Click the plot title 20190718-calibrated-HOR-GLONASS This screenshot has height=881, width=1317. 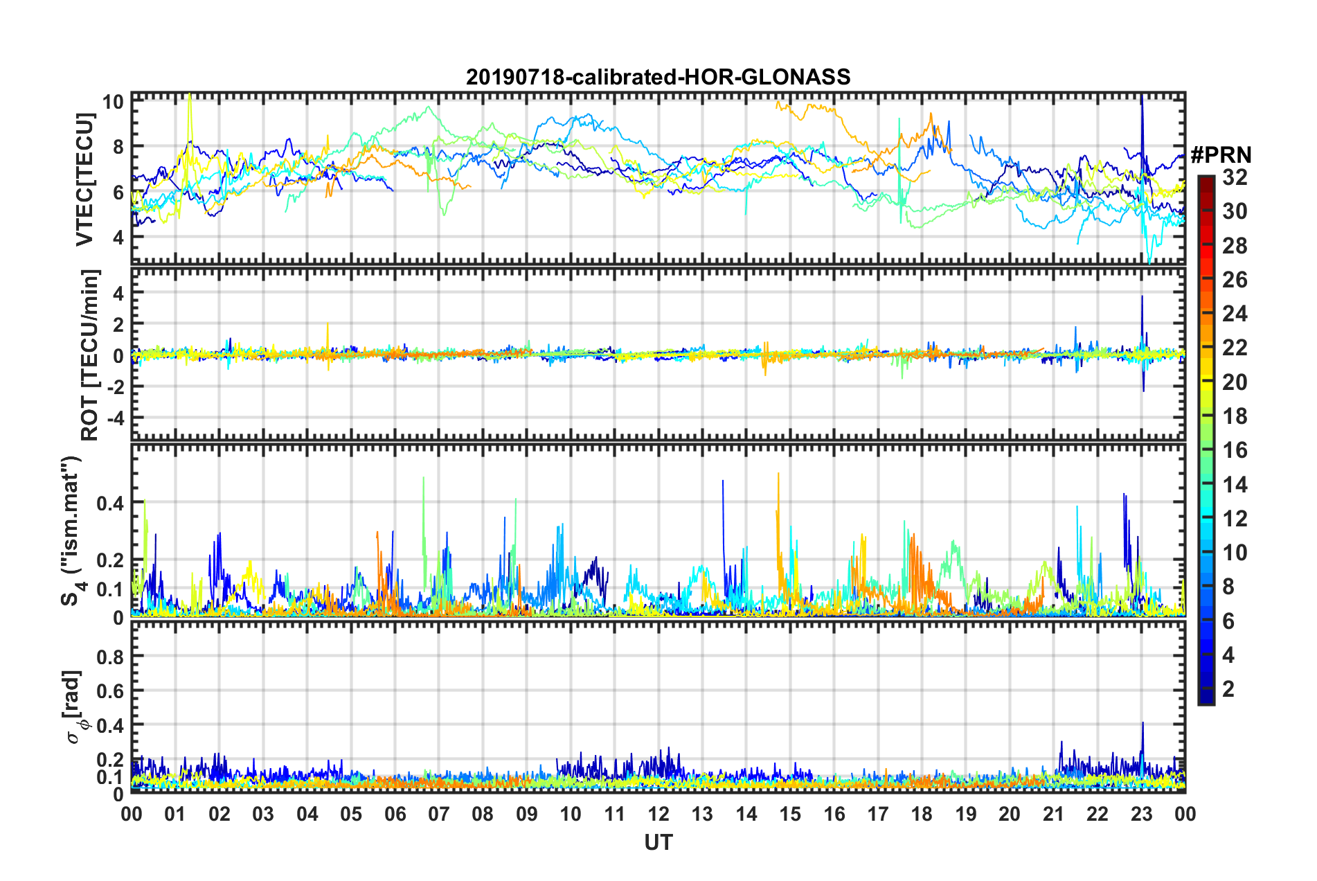658,77
